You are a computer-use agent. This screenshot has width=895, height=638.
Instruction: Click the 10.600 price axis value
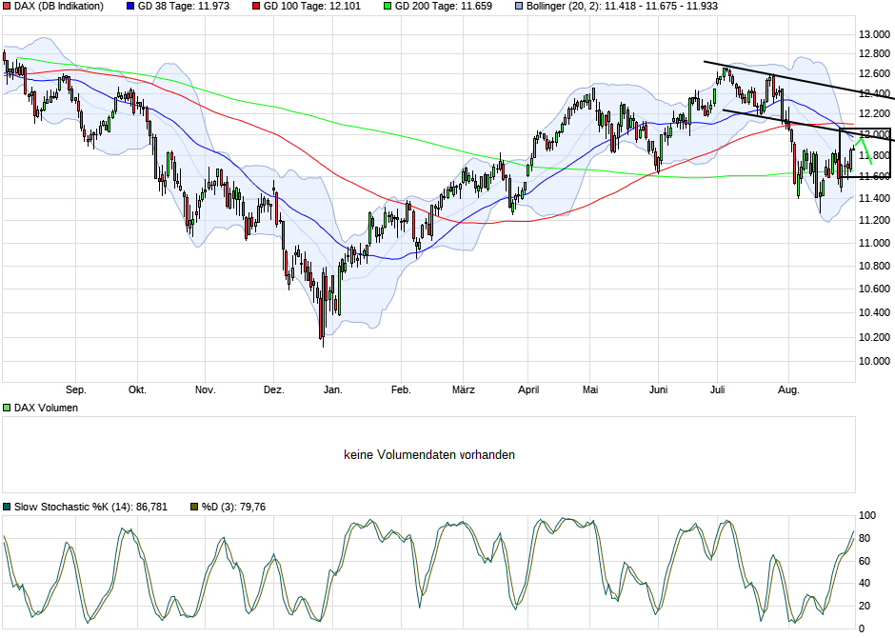874,289
